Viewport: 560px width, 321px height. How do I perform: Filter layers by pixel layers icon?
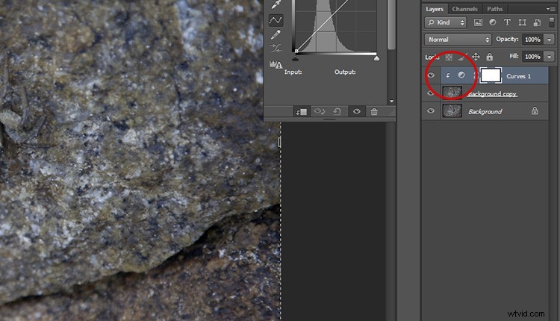[478, 22]
